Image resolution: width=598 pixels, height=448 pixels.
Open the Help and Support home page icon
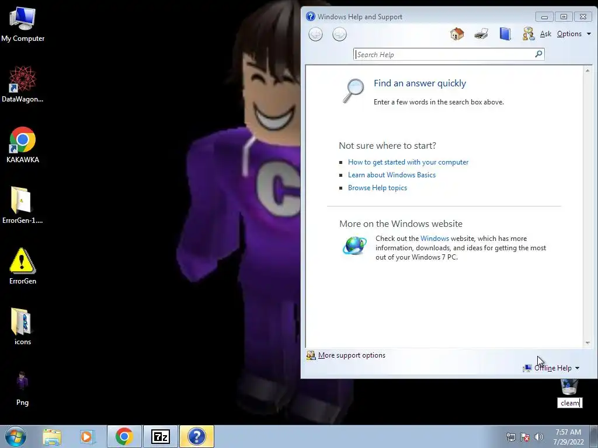click(x=457, y=34)
